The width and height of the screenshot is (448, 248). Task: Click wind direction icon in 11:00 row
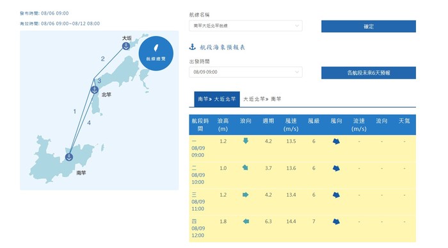pyautogui.click(x=336, y=195)
